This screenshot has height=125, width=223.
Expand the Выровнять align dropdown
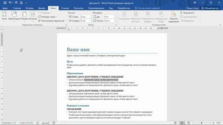[x=188, y=13]
